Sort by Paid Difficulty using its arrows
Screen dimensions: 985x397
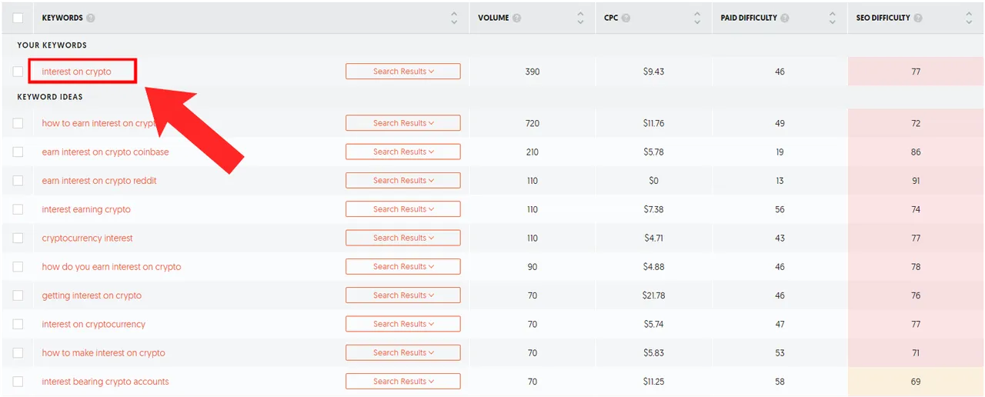click(x=833, y=18)
